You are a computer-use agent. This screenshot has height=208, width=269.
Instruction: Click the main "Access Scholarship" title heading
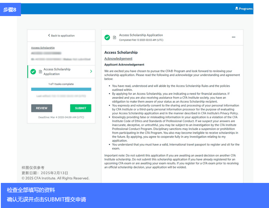click(x=121, y=52)
